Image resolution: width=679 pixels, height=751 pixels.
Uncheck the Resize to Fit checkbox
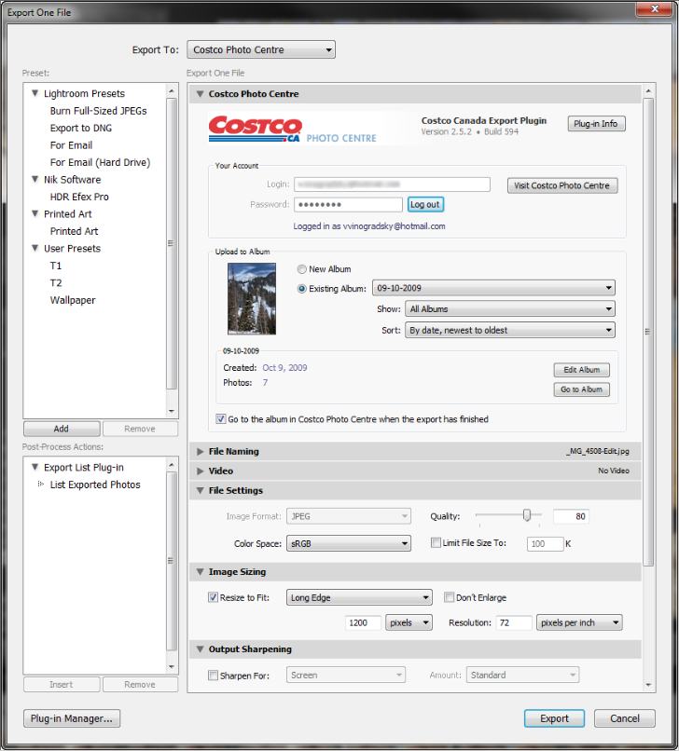[x=213, y=597]
